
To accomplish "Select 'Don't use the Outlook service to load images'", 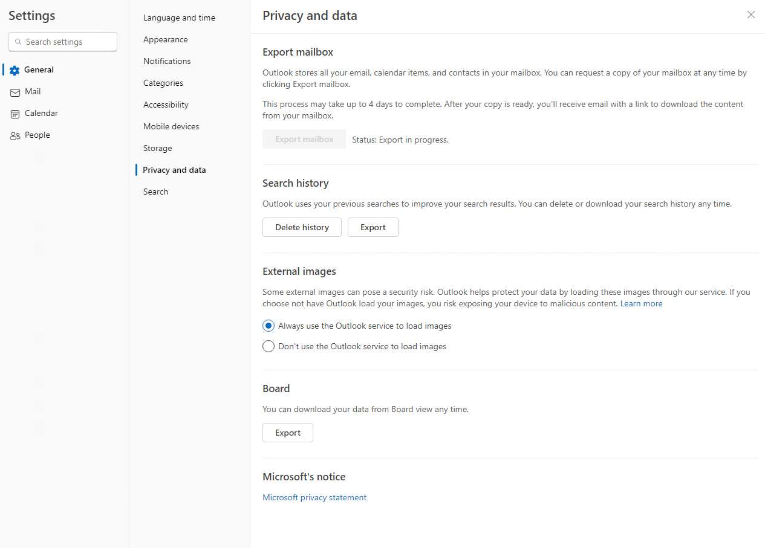I will tap(268, 346).
